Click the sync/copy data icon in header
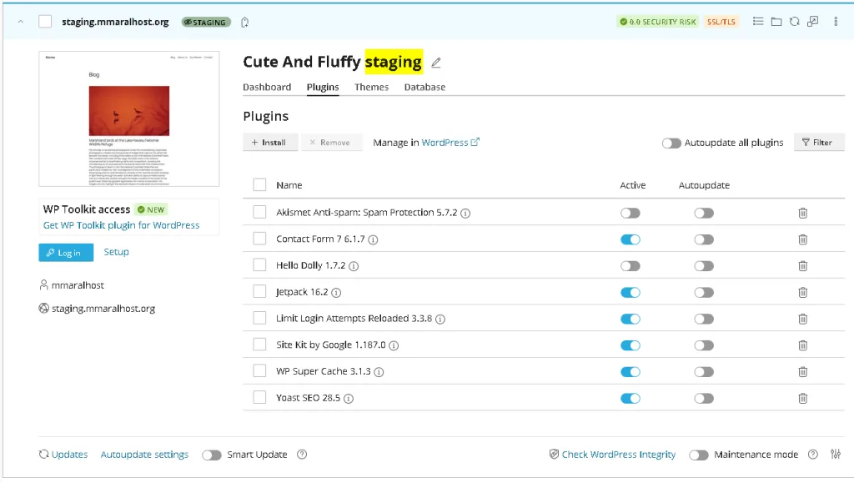This screenshot has height=483, width=854. [795, 21]
